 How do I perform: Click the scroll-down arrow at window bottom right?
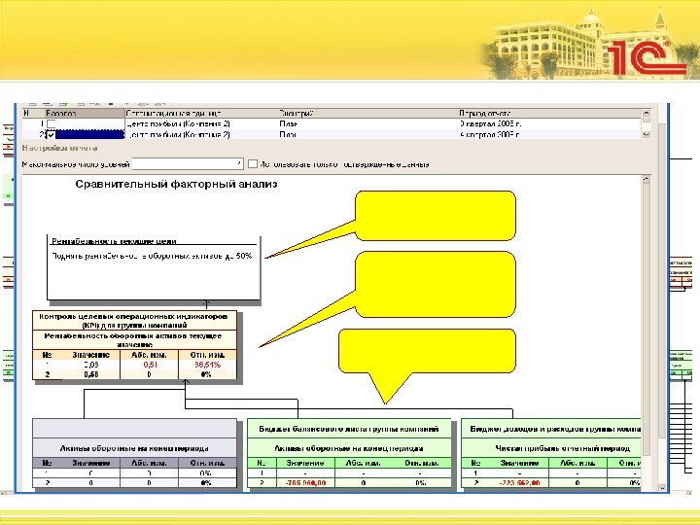pyautogui.click(x=662, y=488)
